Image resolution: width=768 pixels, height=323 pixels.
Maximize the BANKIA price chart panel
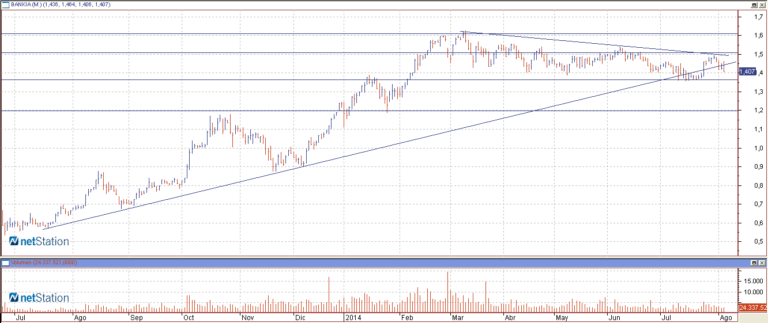point(754,5)
